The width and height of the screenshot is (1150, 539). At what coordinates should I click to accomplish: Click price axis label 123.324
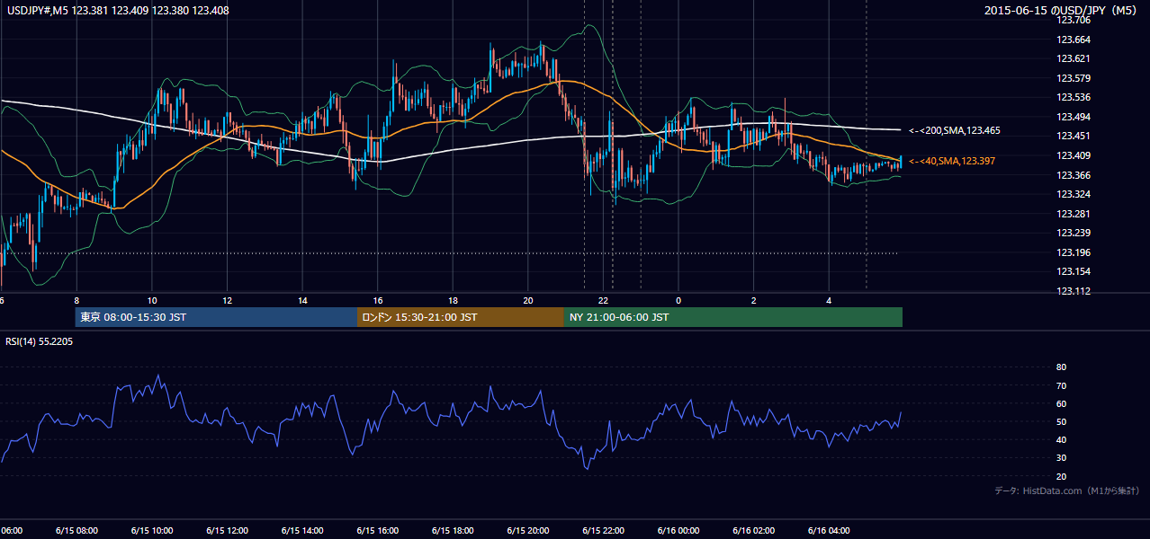(1073, 194)
